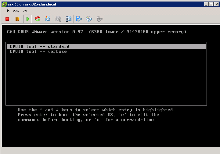Viewport: 220px width, 154px height.
Task: Select the 'CPUID tool -- standard' entry
Action: click(x=106, y=47)
